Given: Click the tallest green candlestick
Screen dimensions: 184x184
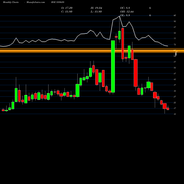Looking at the screenshot, I should (113, 67).
